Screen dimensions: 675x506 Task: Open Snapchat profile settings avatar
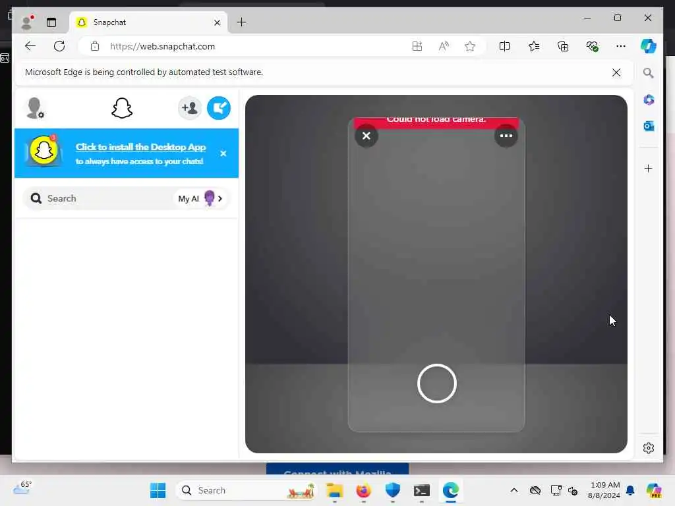pyautogui.click(x=36, y=108)
